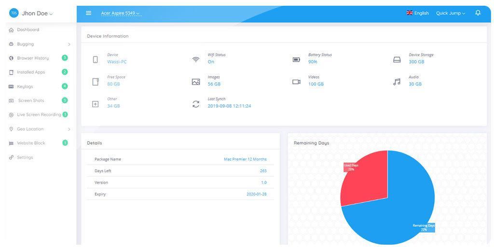Open notifications bell icon

tap(478, 13)
